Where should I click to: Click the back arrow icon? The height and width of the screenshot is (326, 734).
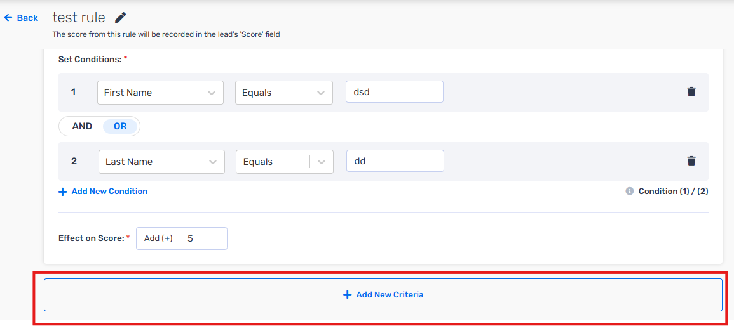8,18
